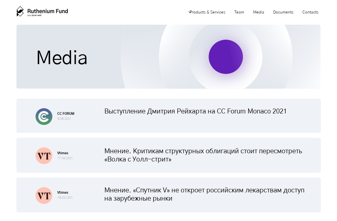Select the Vtimes label on the middle card
The width and height of the screenshot is (337, 221).
click(63, 153)
